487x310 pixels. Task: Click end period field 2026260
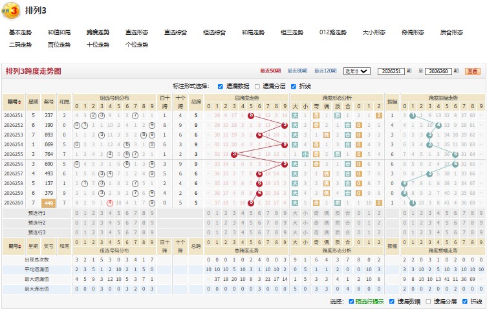438,71
